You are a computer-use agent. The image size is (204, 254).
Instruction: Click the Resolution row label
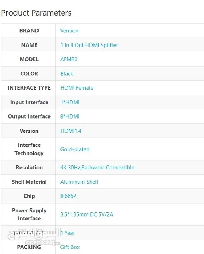[29, 168]
